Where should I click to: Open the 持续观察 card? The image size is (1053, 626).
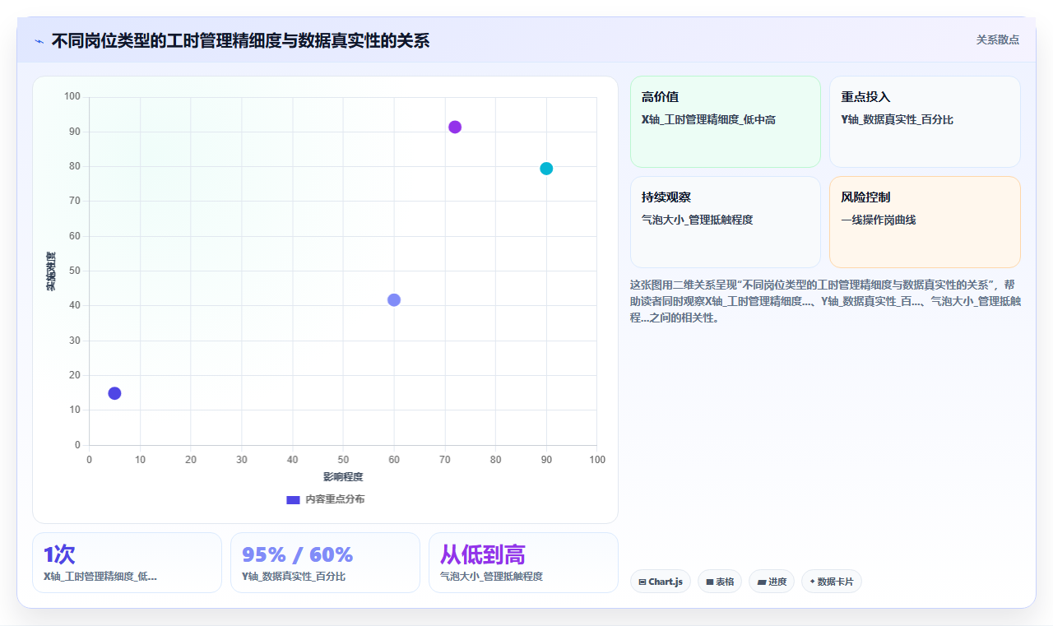pyautogui.click(x=725, y=222)
